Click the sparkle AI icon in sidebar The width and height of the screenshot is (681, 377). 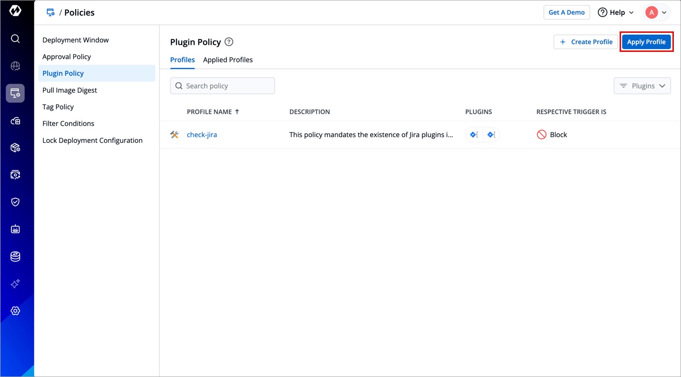[15, 284]
